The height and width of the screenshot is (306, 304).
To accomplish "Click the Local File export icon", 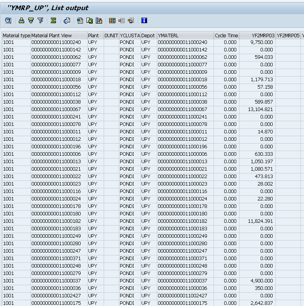I will (x=90, y=20).
